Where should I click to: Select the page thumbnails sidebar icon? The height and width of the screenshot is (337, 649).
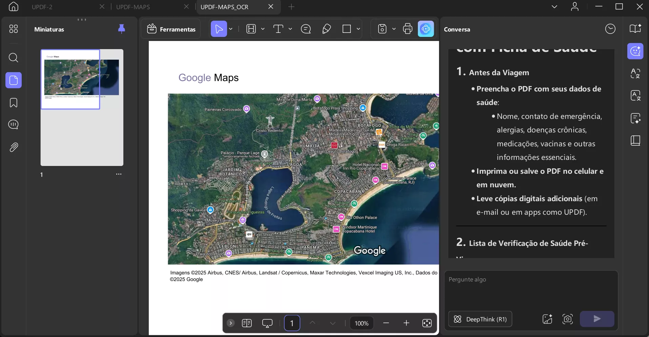14,80
